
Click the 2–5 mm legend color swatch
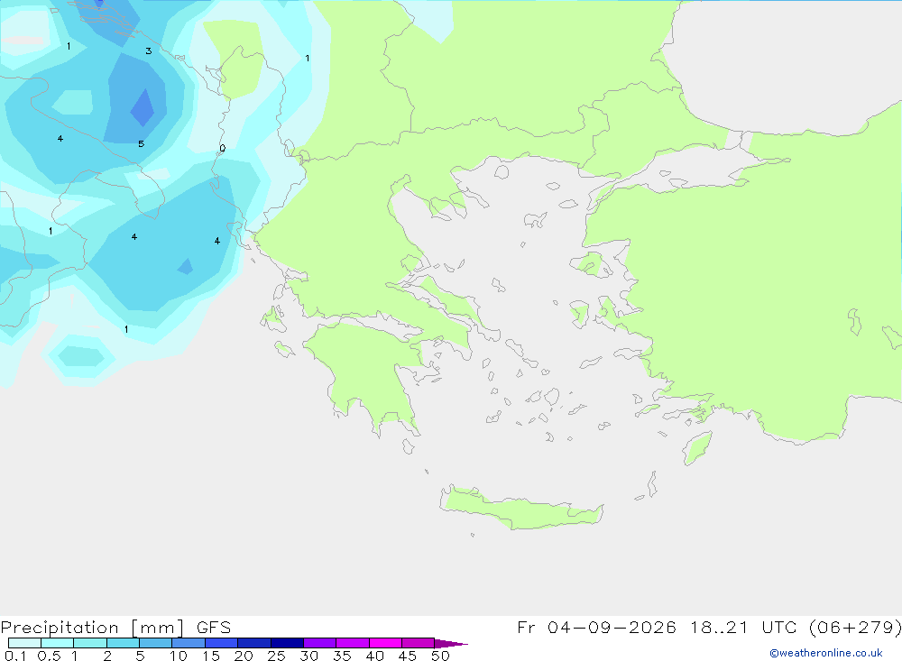point(123,643)
